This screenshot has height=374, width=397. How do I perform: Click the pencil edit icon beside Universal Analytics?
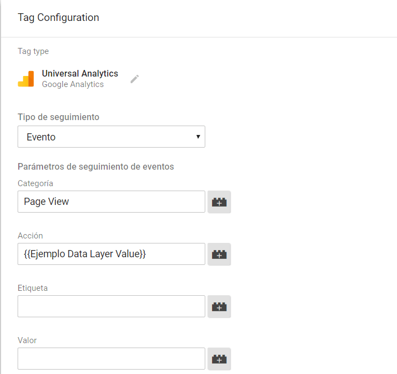[x=134, y=79]
